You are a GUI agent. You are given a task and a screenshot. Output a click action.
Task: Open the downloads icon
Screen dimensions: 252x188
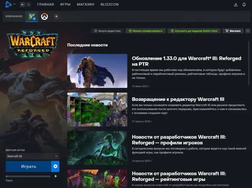point(236,4)
